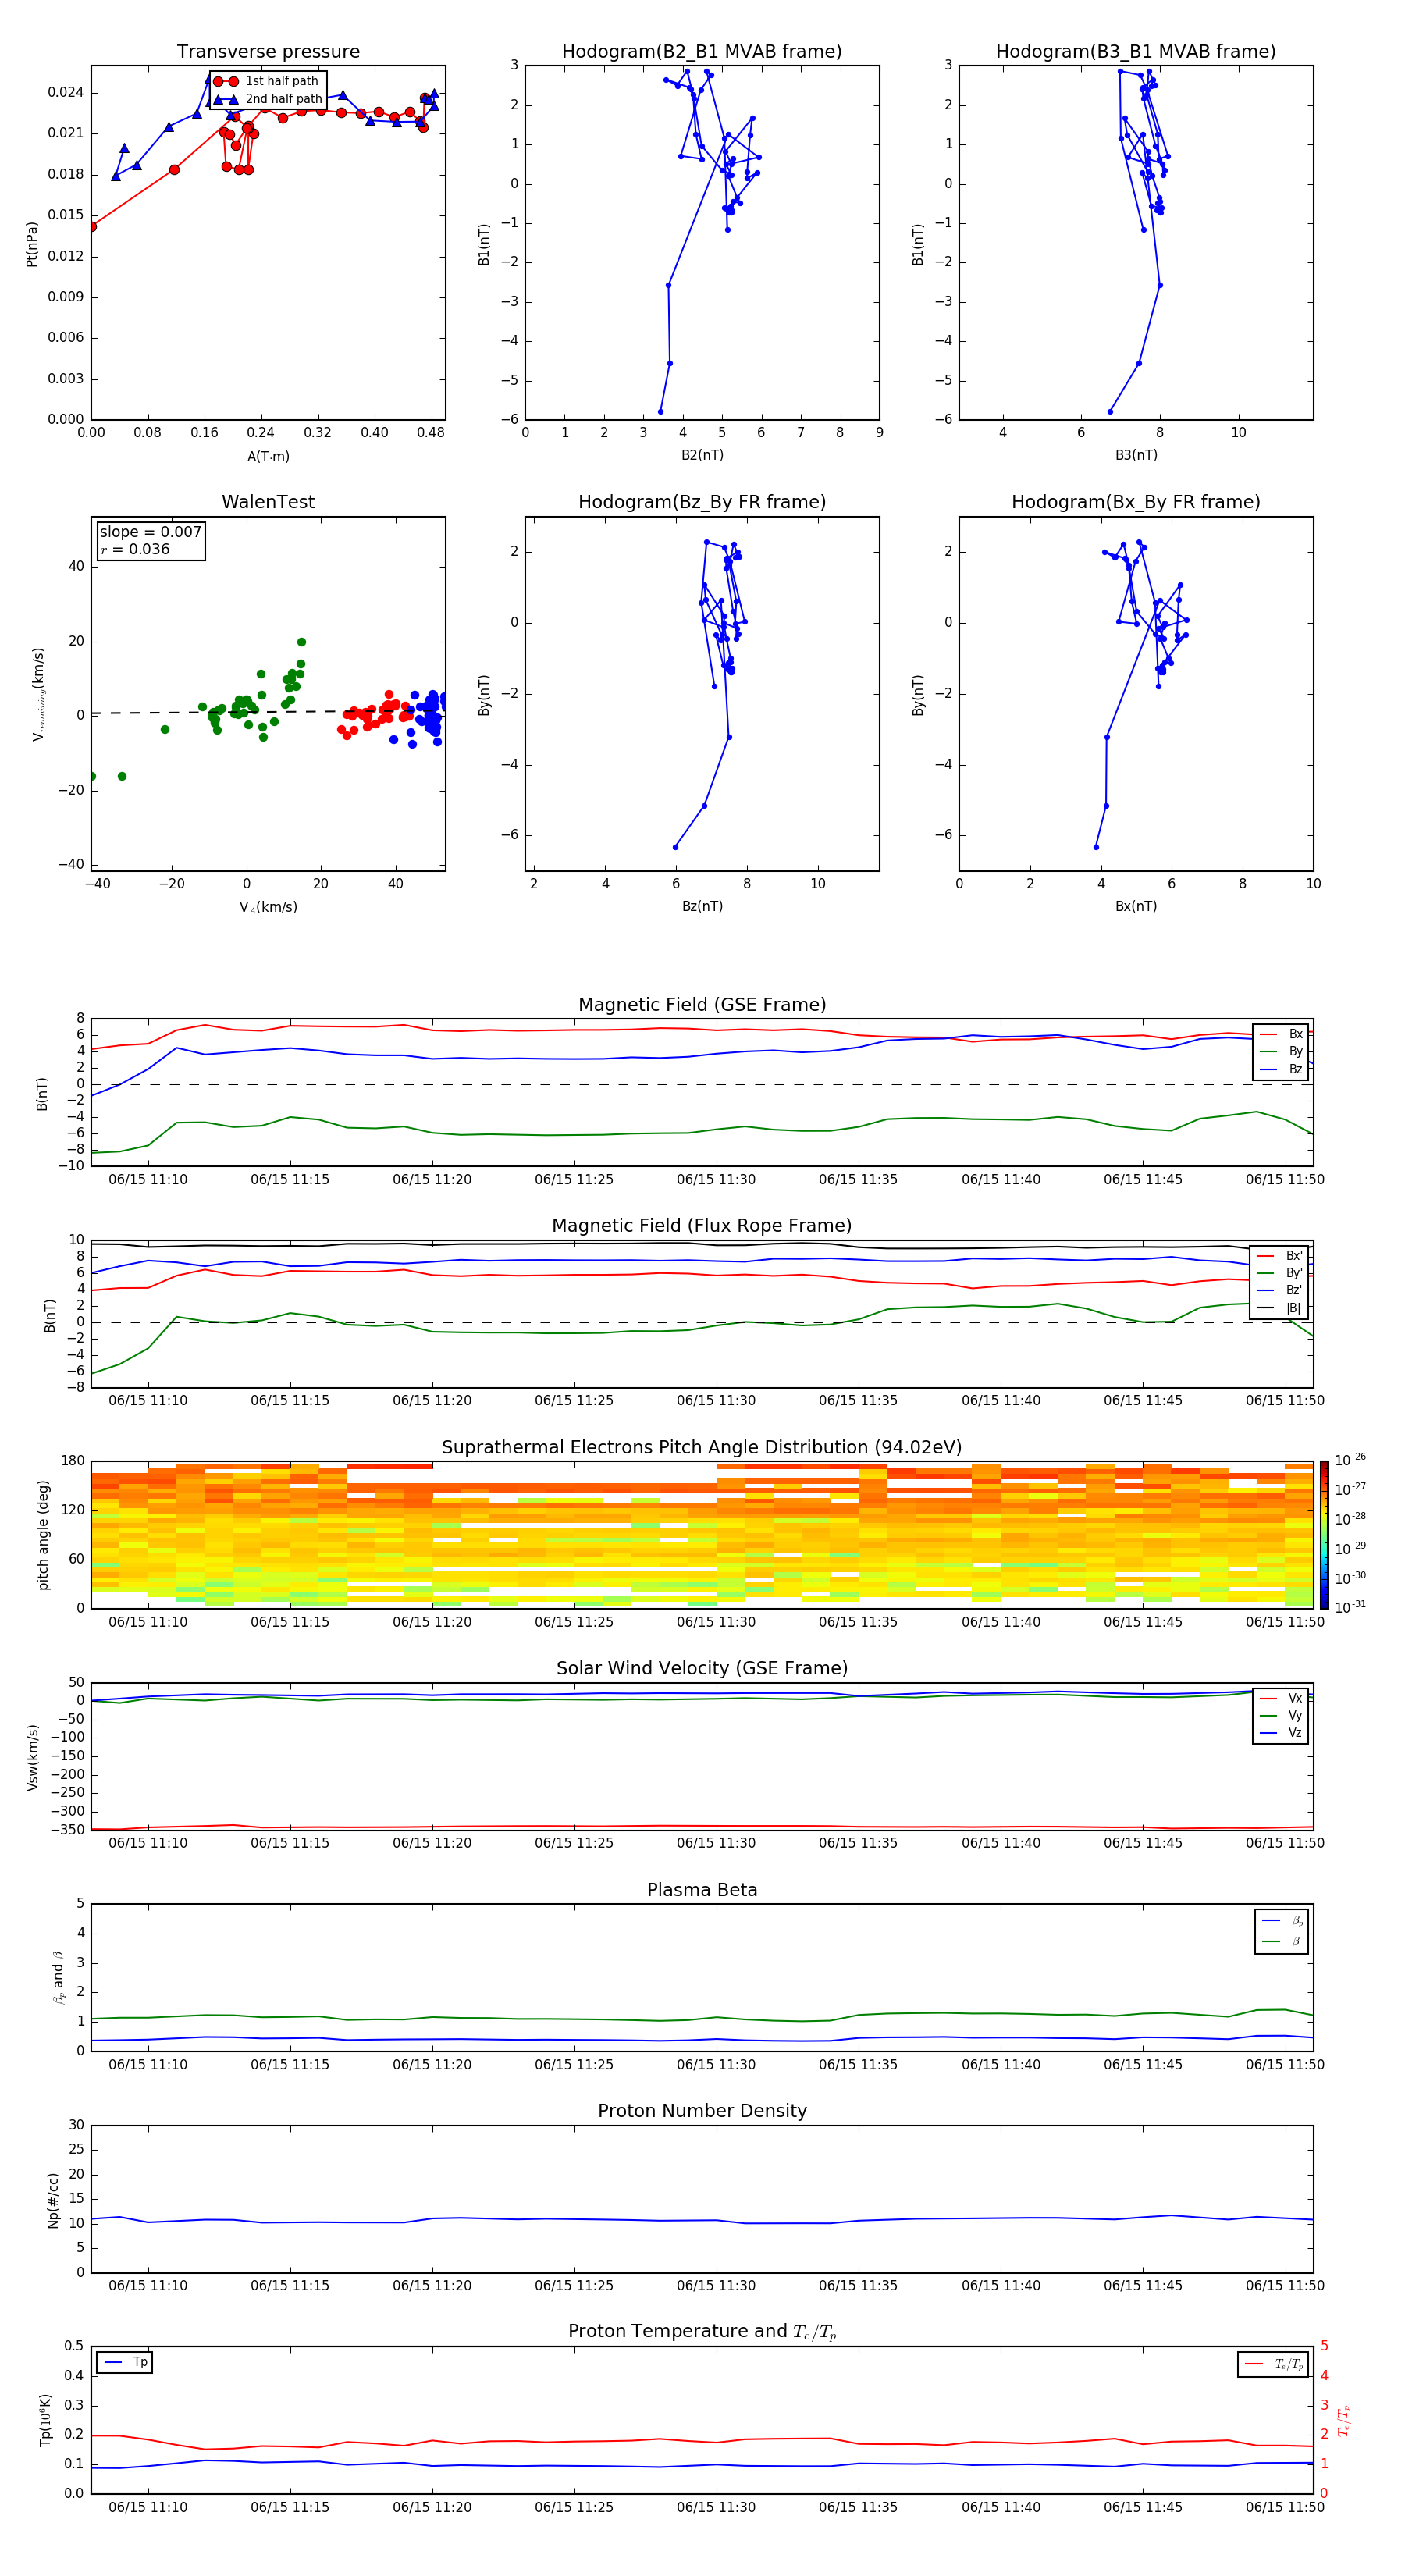The width and height of the screenshot is (1405, 2576).
Task: Click '06/15 11:30' tick under Plasma Beta plot
Action: coord(716,2064)
